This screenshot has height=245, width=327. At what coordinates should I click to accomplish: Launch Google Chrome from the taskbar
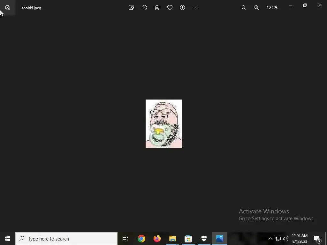(141, 239)
